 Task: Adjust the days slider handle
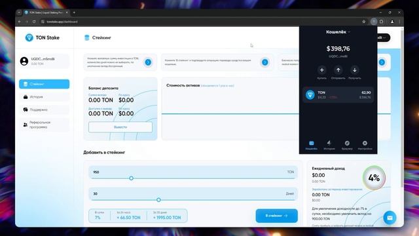click(158, 200)
